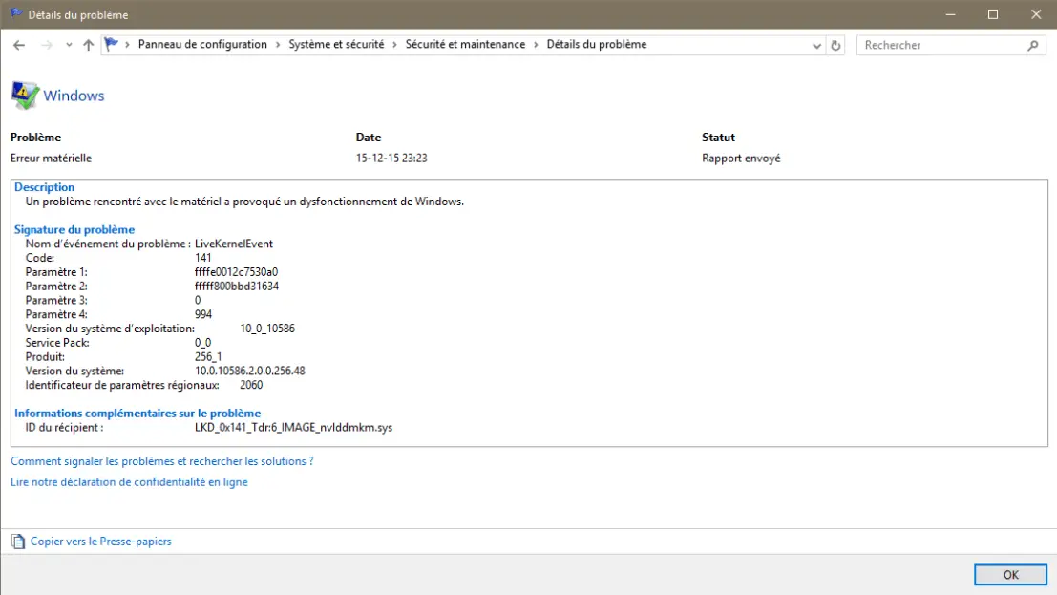Confirm with the OK button

click(1010, 575)
